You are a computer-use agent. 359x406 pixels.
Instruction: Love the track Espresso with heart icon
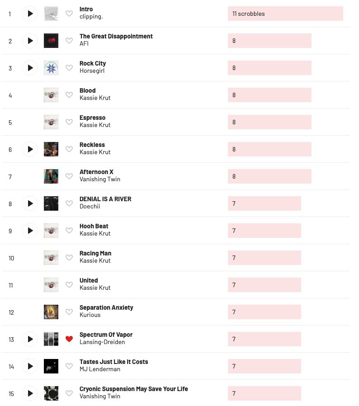69,122
